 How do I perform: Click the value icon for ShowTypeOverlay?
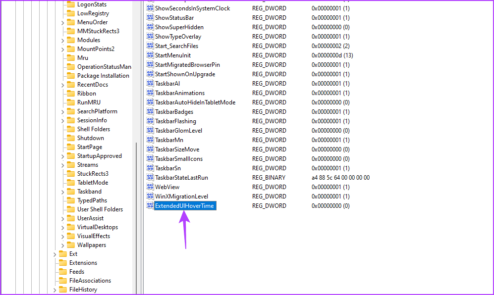point(150,37)
